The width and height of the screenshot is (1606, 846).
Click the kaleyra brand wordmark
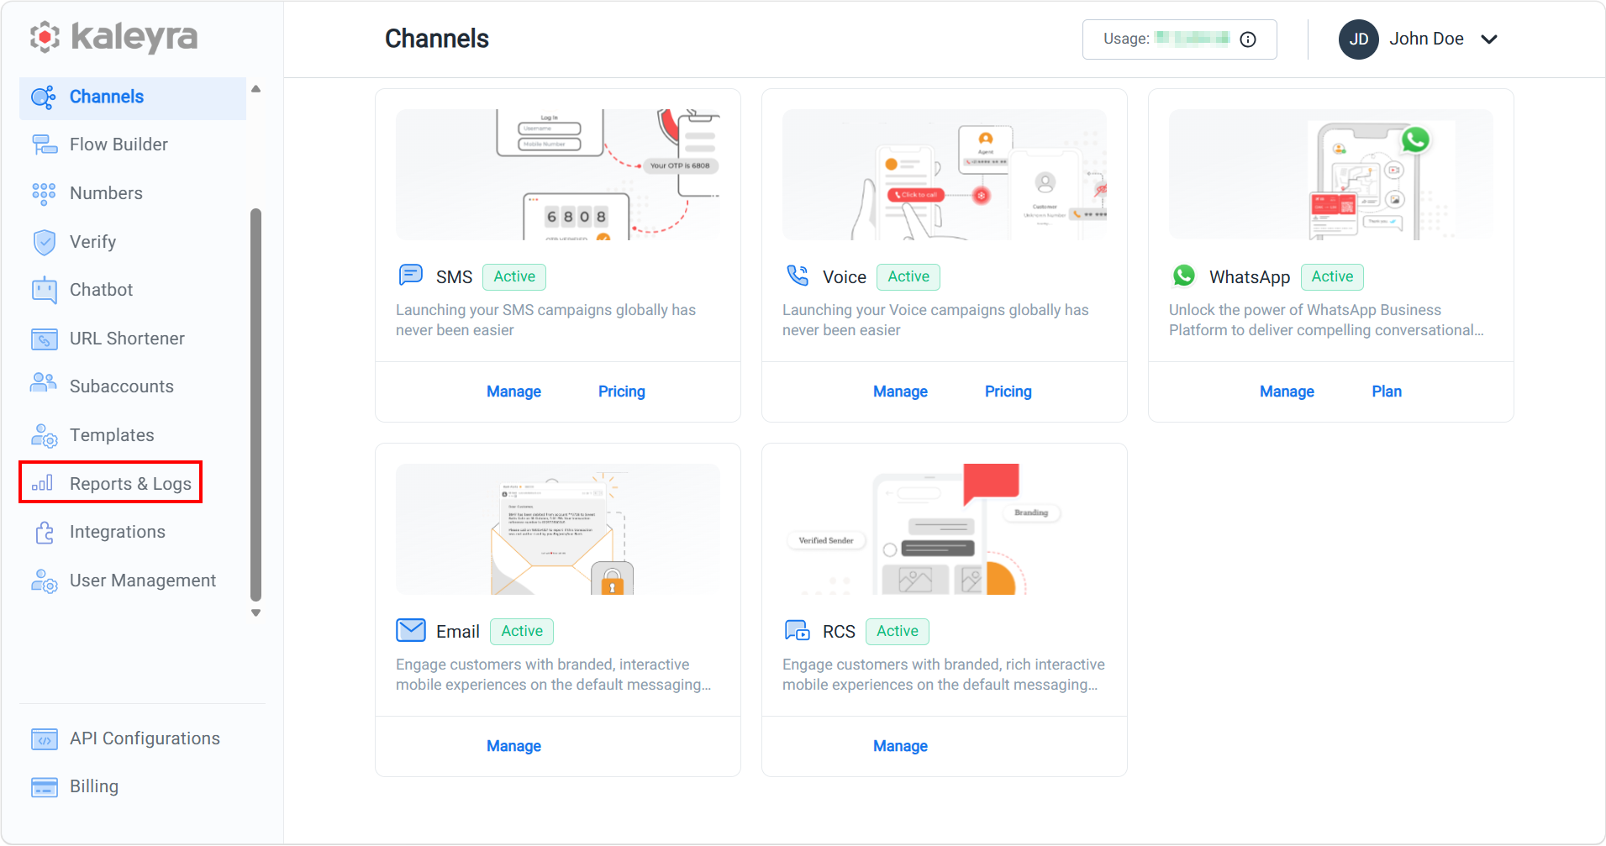[x=134, y=37]
